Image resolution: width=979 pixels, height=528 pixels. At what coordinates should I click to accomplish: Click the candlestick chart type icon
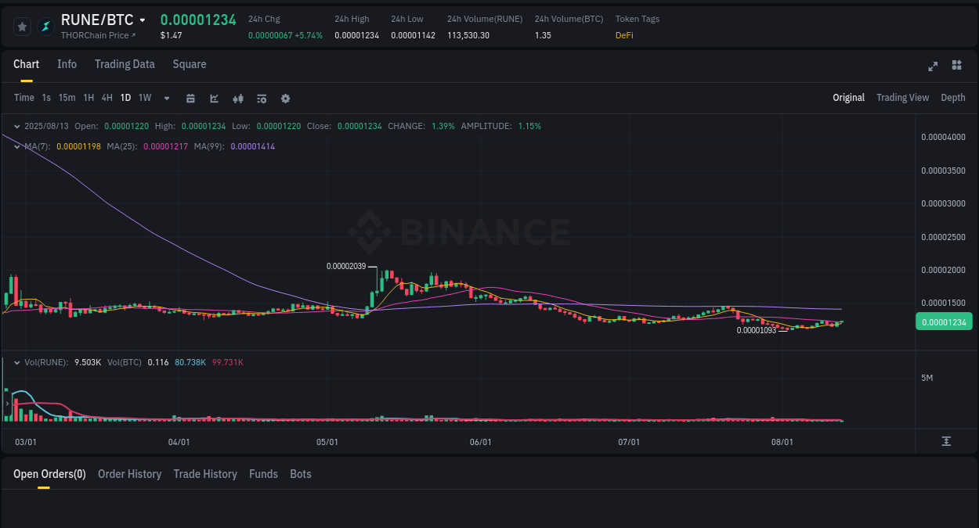tap(237, 99)
